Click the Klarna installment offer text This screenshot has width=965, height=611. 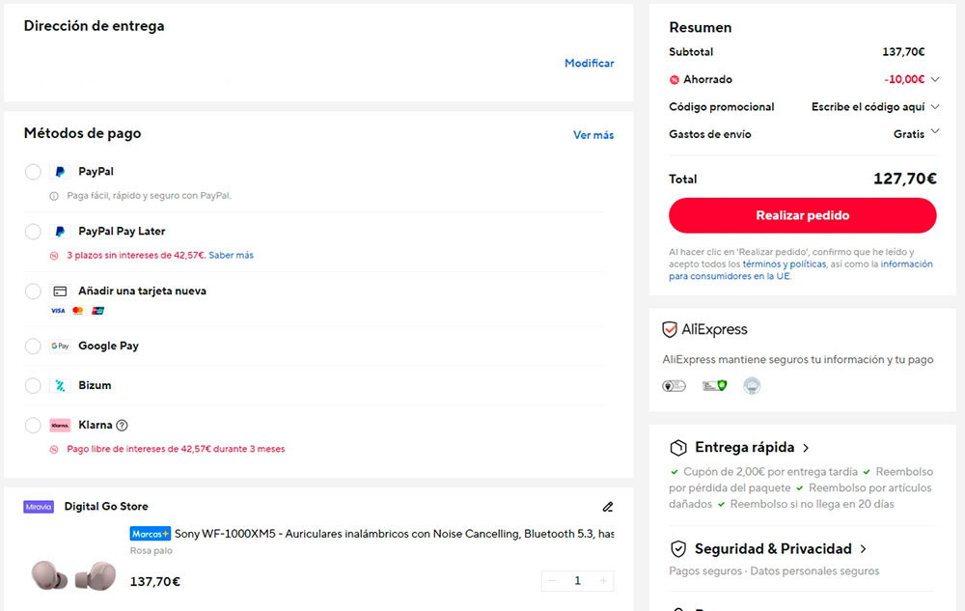point(176,449)
